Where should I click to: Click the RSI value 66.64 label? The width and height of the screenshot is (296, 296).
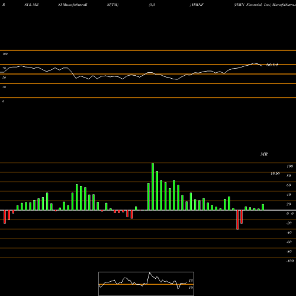click(x=272, y=65)
